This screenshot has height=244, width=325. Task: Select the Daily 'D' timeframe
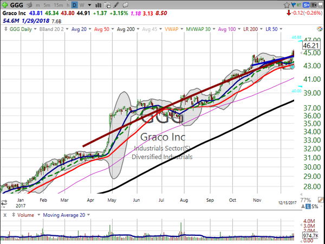(74, 5)
